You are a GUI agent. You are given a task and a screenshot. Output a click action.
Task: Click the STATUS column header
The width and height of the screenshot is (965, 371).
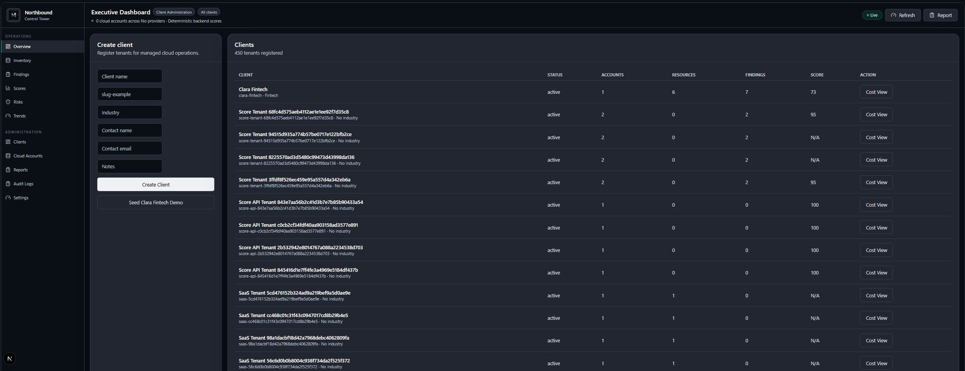pyautogui.click(x=555, y=75)
